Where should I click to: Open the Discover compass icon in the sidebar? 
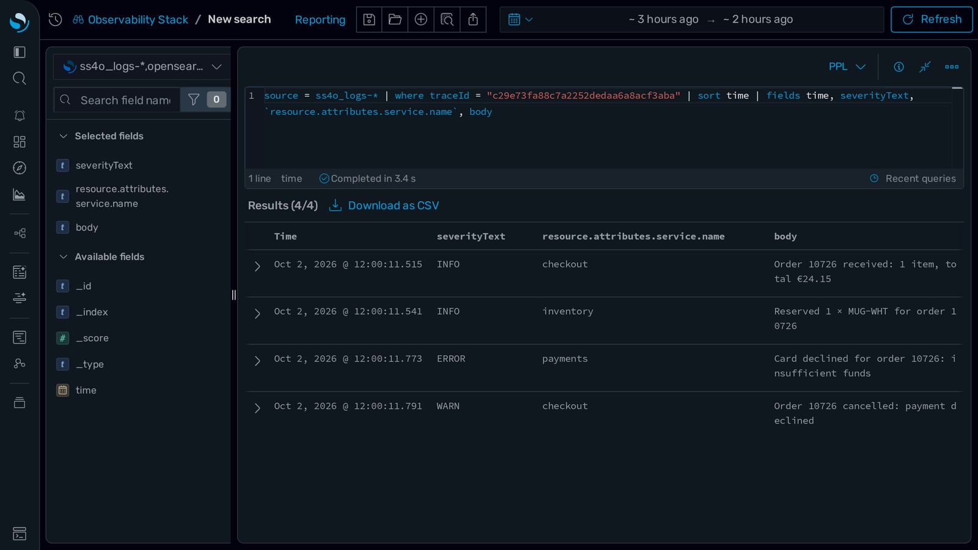20,168
